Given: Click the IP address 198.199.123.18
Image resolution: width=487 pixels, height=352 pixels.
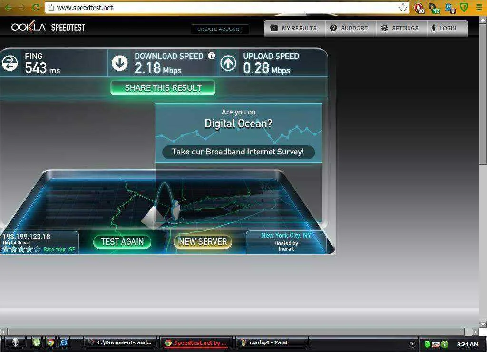Looking at the screenshot, I should [x=27, y=237].
